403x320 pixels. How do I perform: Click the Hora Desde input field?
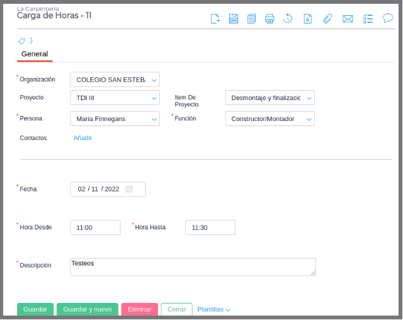tap(95, 227)
